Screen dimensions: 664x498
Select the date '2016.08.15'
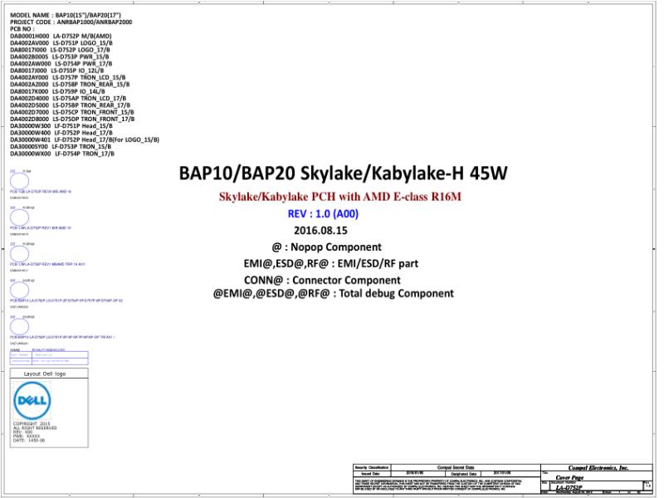coord(320,231)
